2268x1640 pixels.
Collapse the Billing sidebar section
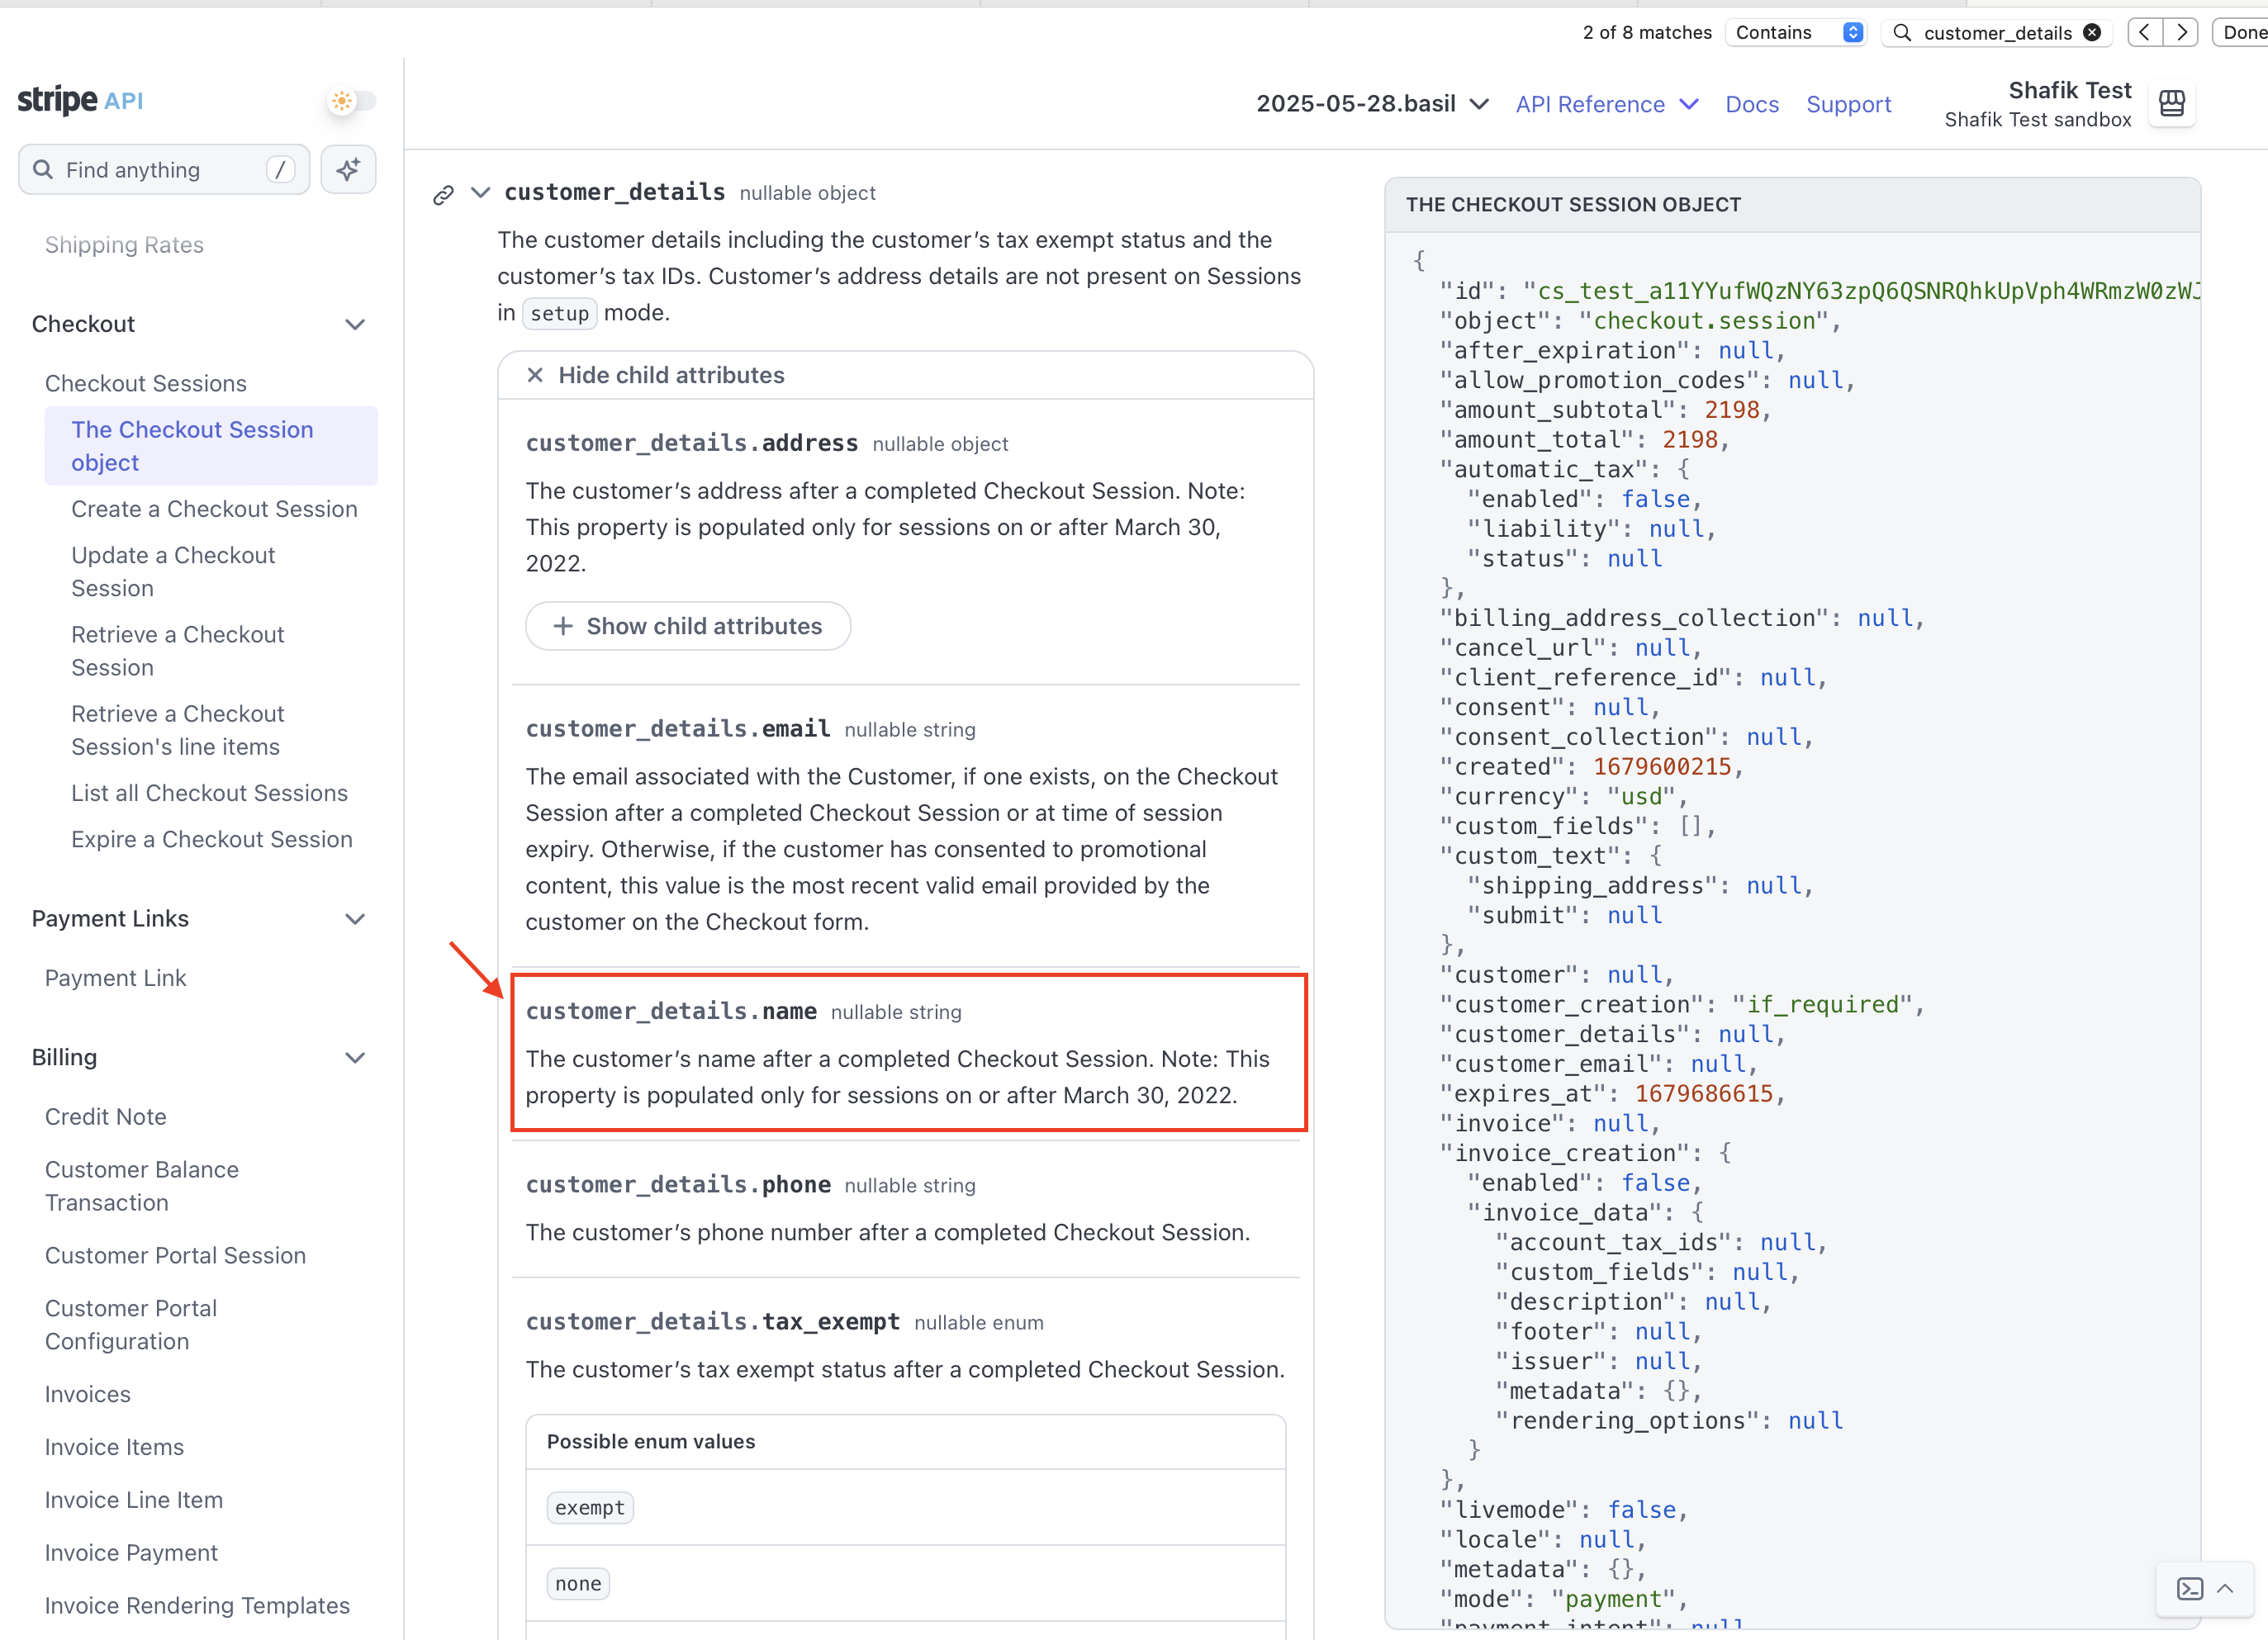(x=354, y=1058)
